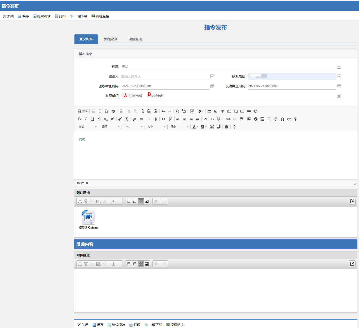Open the replace tool in the editor
The image size is (359, 328).
[x=184, y=111]
